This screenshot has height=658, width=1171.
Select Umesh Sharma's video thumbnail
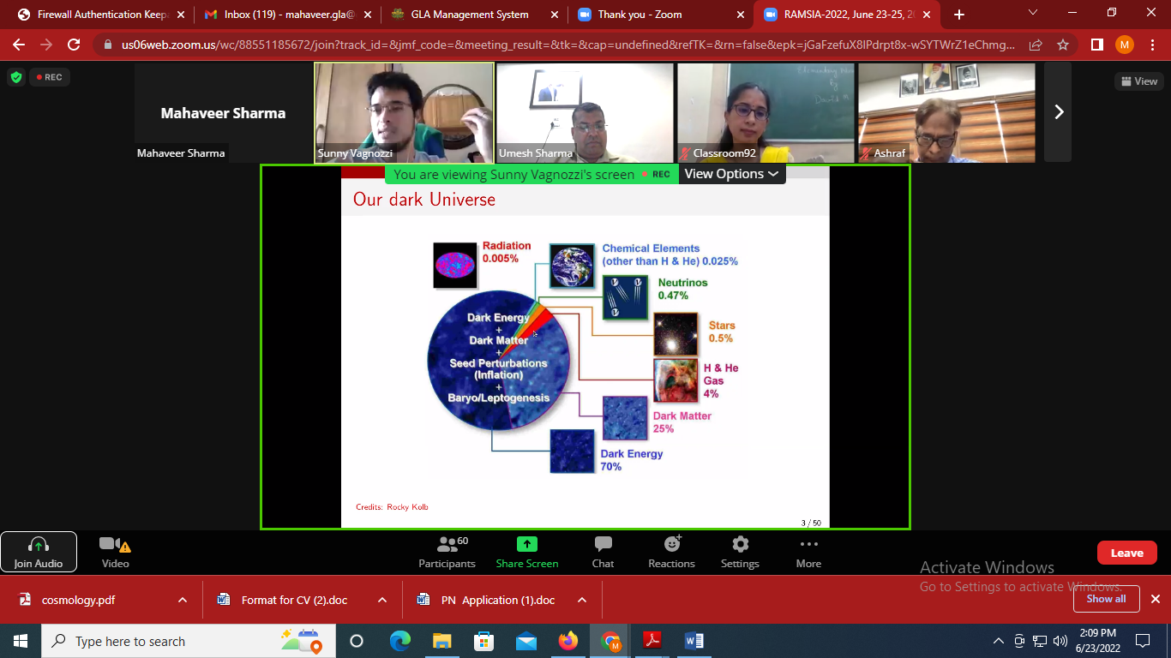tap(585, 112)
